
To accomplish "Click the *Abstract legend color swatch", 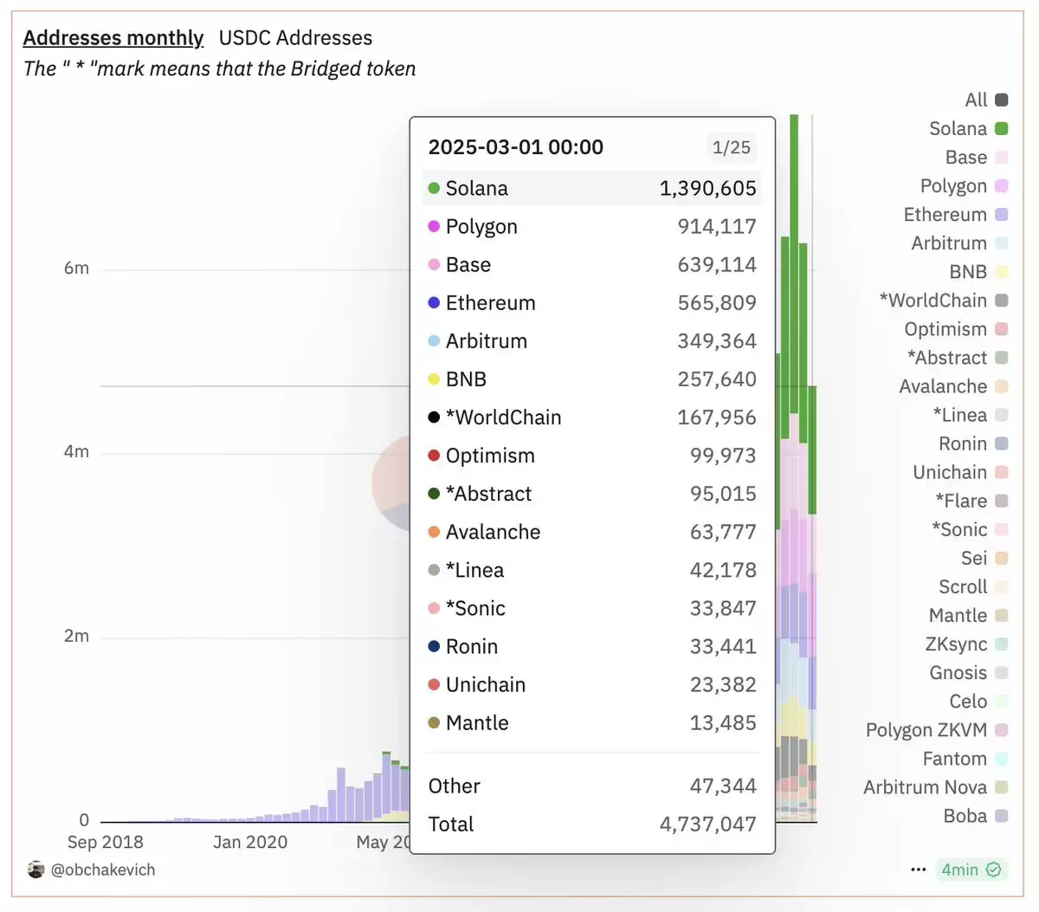I will [x=1002, y=358].
